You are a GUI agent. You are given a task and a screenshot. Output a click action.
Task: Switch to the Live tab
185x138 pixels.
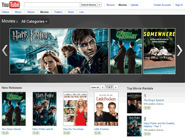tap(81, 12)
